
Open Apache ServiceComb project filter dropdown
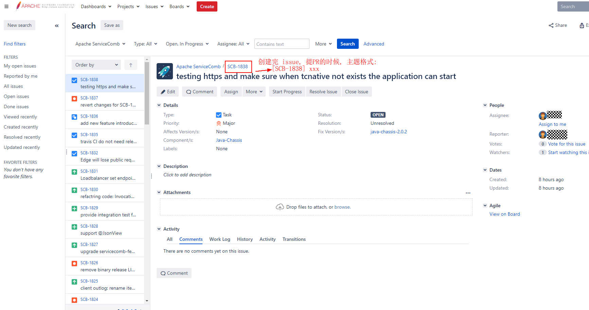pos(101,44)
